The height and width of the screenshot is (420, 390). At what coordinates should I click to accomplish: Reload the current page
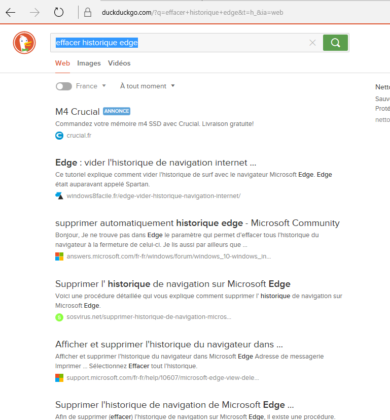(59, 12)
